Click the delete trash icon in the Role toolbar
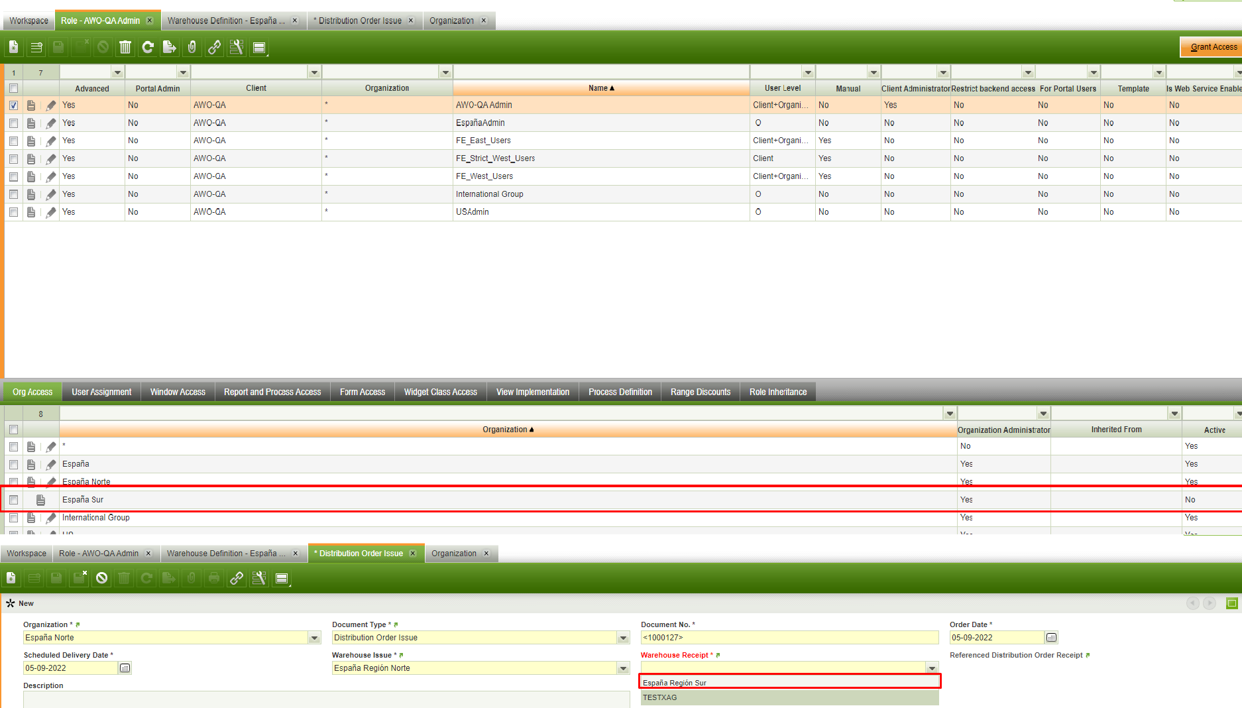This screenshot has width=1242, height=708. point(125,47)
